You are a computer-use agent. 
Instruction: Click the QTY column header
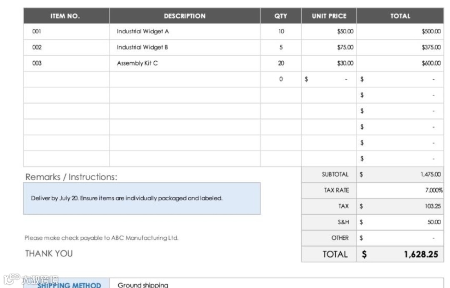tap(280, 16)
